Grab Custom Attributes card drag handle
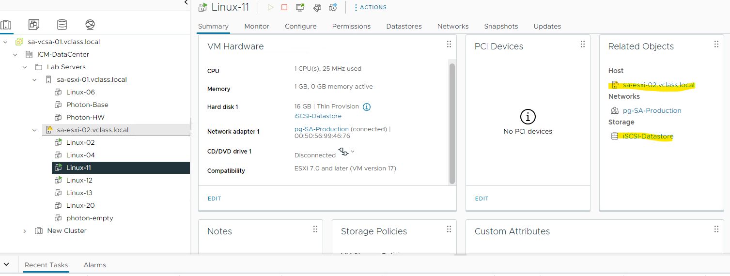The width and height of the screenshot is (730, 276). 716,230
